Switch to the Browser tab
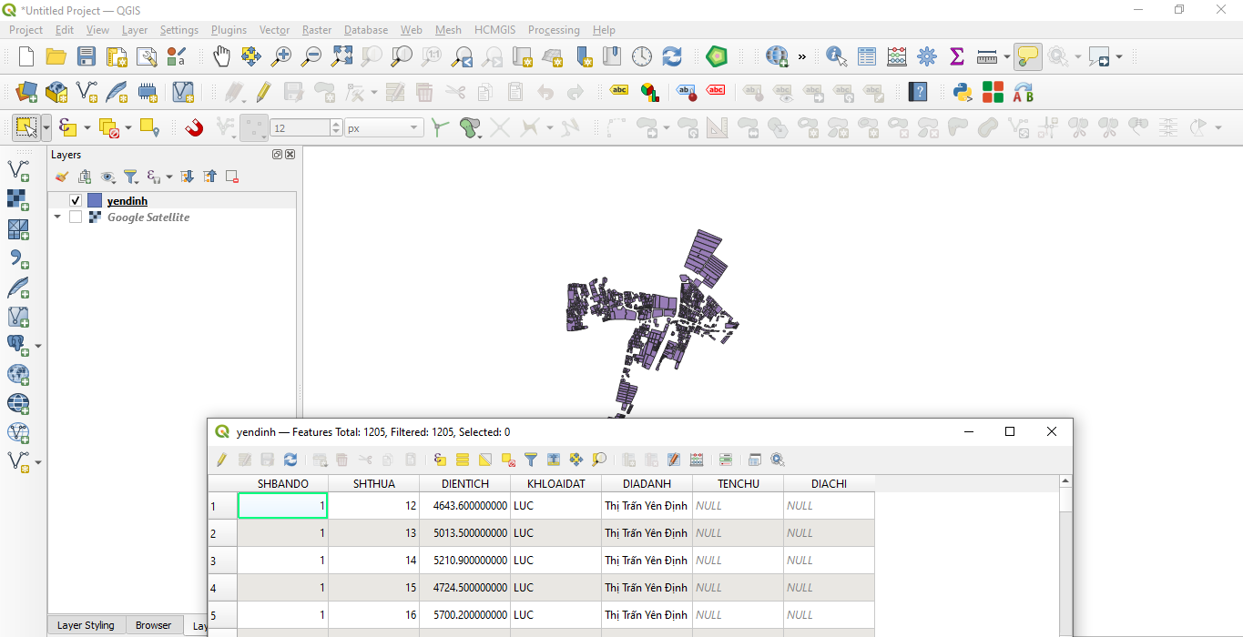1243x637 pixels. click(x=153, y=625)
